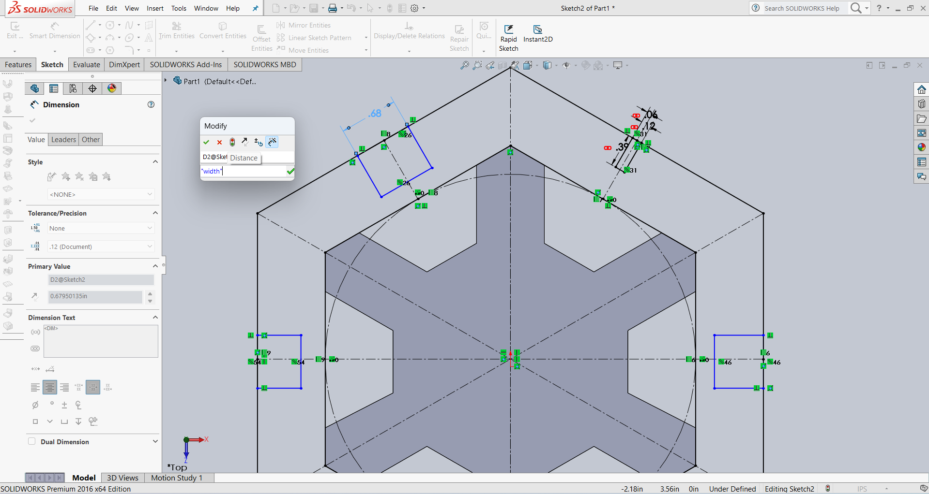Image resolution: width=929 pixels, height=494 pixels.
Task: Expand the Dual Dimension section
Action: pyautogui.click(x=155, y=441)
